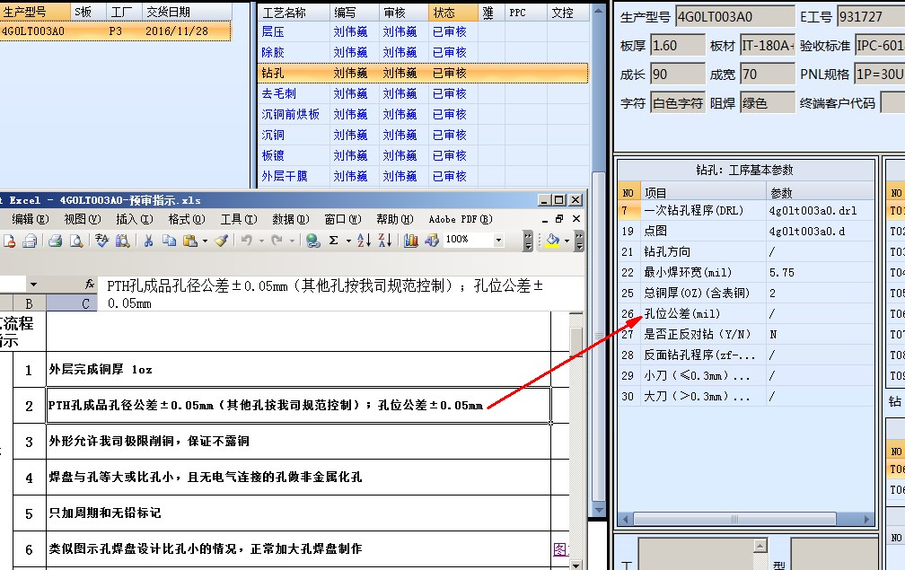Open the 数据(D) menu
This screenshot has width=905, height=570.
tap(290, 219)
